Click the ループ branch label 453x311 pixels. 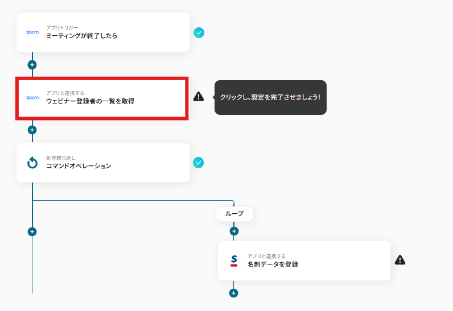point(234,214)
